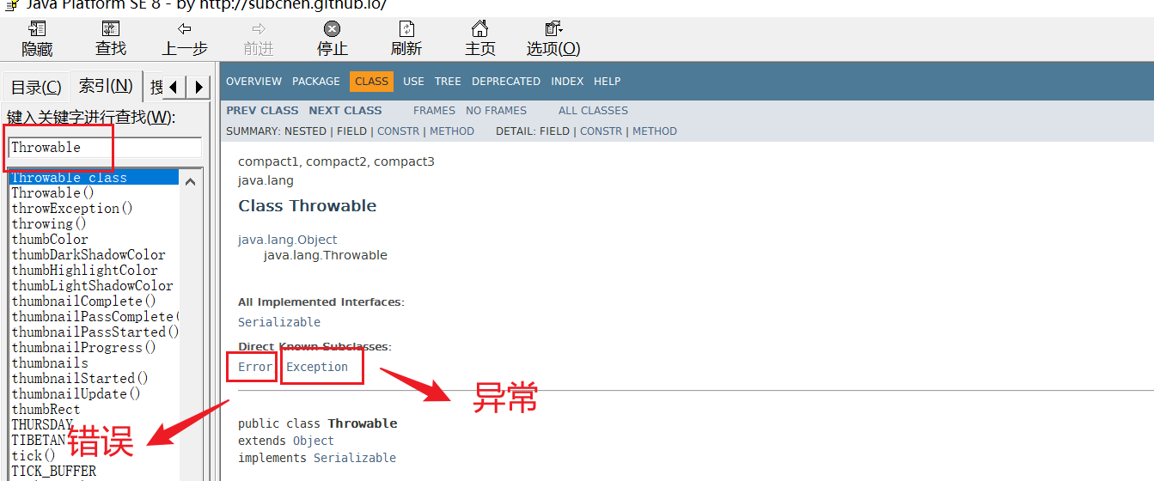The width and height of the screenshot is (1154, 481).
Task: Open the Options 选项(O) toolbar icon
Action: [x=553, y=30]
